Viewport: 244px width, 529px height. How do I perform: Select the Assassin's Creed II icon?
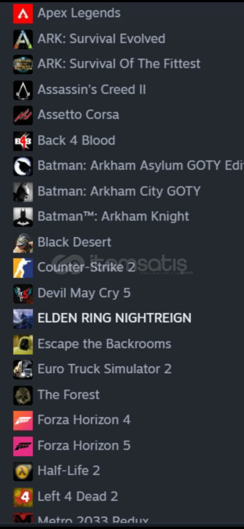23,90
